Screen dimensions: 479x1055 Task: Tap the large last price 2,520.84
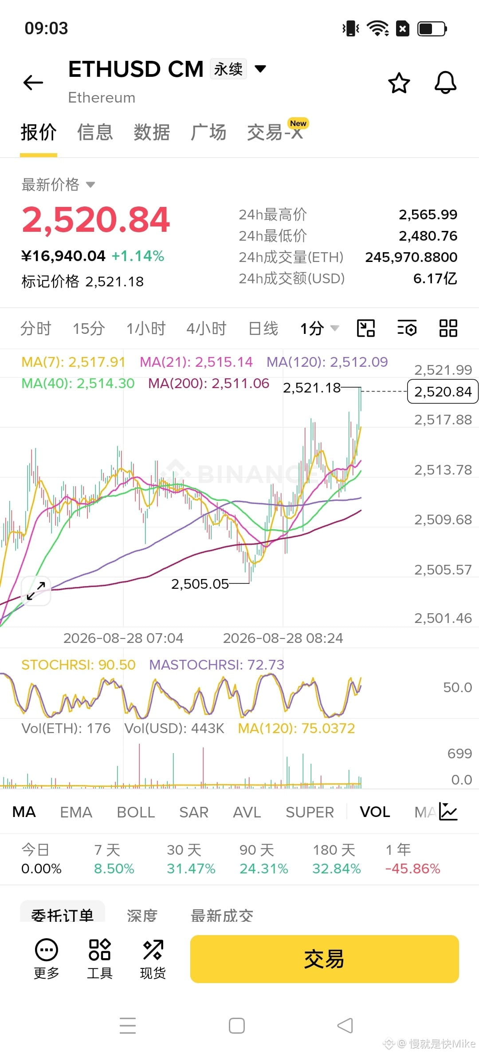[x=96, y=219]
